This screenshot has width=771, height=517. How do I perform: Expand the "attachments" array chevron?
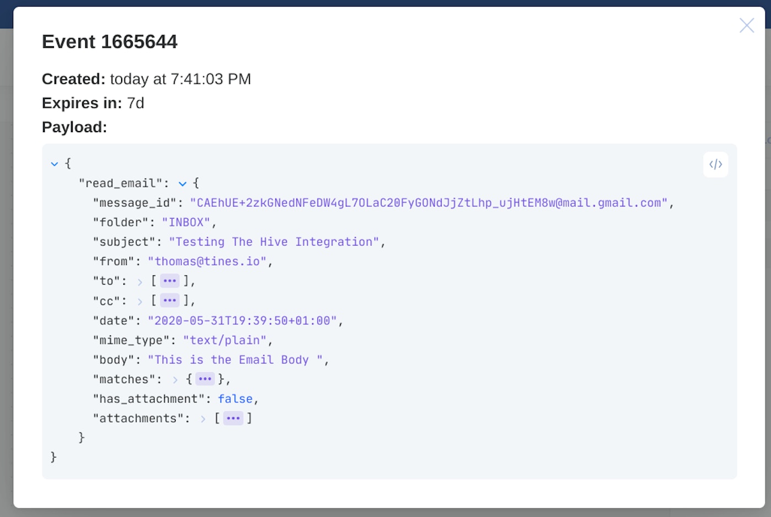coord(203,419)
